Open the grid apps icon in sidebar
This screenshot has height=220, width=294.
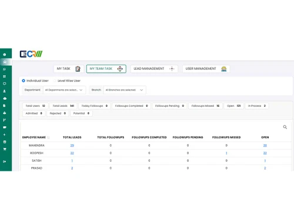(5, 76)
